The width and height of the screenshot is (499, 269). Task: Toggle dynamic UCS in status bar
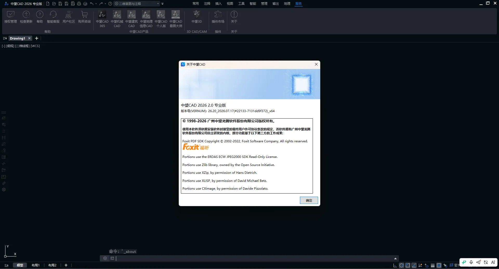point(420,265)
